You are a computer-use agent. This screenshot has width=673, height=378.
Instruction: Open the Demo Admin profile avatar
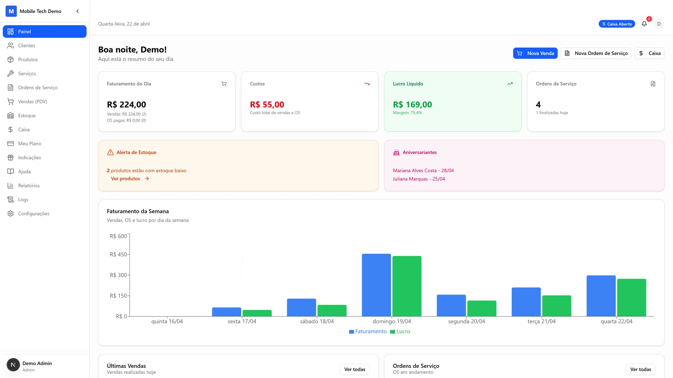(x=13, y=365)
